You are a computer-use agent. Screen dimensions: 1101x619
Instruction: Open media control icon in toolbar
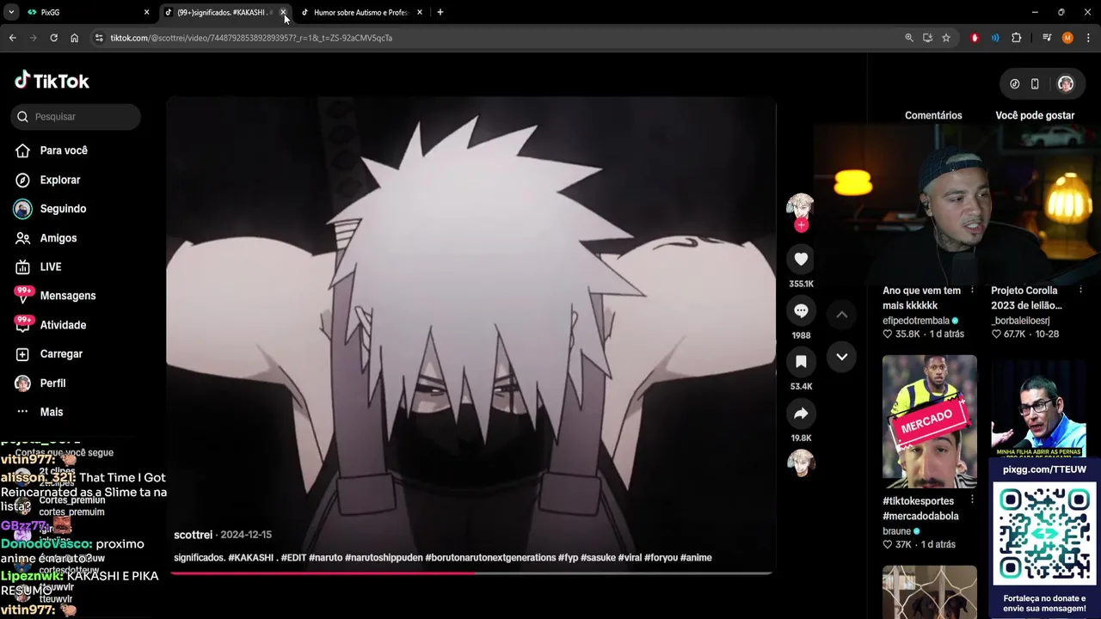point(1047,38)
